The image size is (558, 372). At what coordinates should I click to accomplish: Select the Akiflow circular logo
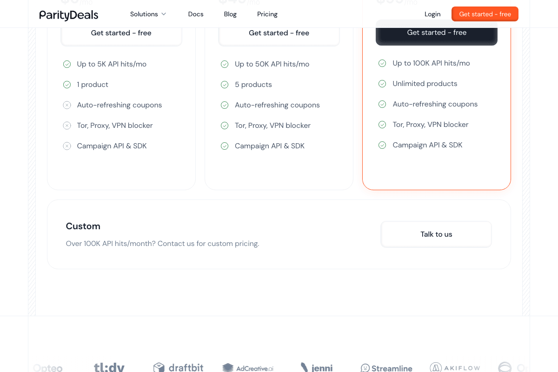coord(435,367)
